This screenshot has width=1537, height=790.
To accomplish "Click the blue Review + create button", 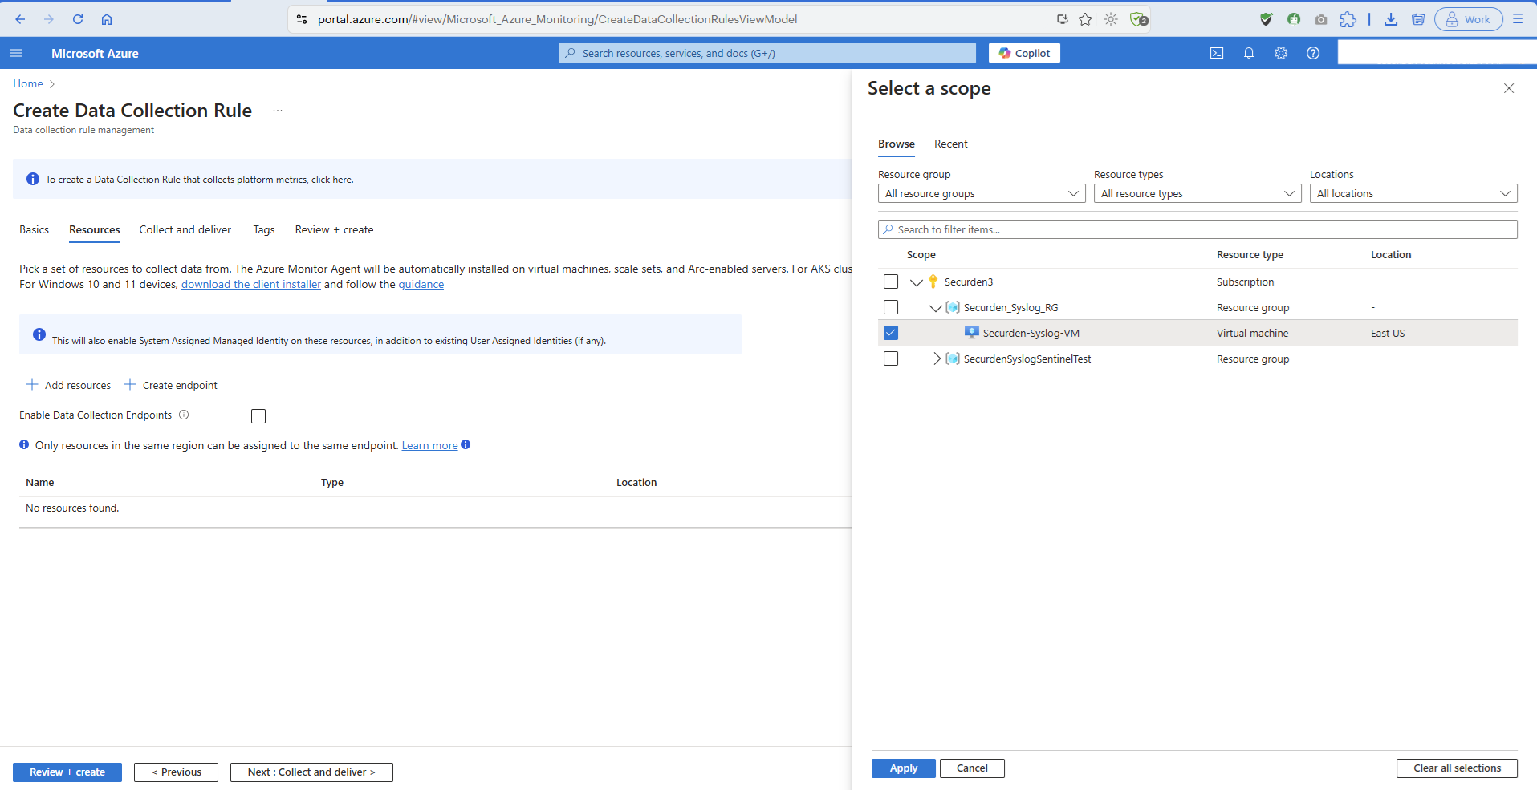I will pyautogui.click(x=67, y=772).
